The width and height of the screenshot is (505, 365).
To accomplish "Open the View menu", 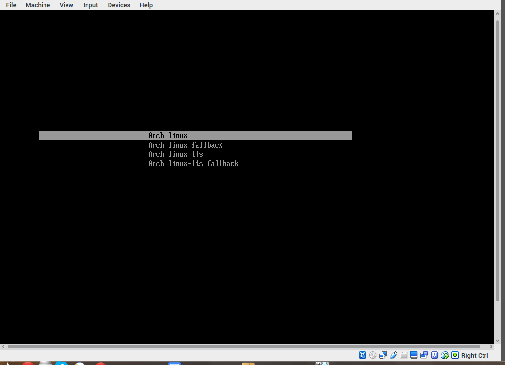I will 66,5.
